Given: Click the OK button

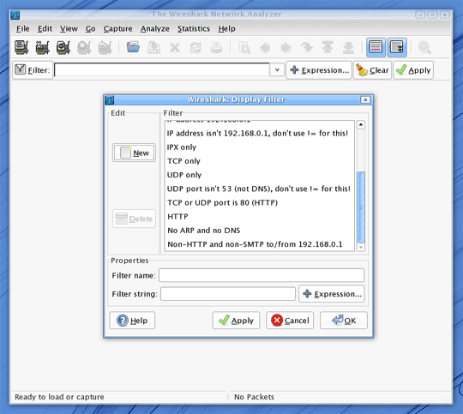Looking at the screenshot, I should pyautogui.click(x=344, y=321).
